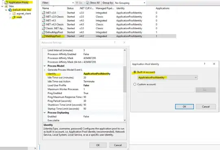Viewport: 220px width, 150px height.
Task: Close the Application Pool Identity dialog
Action: 214,64
